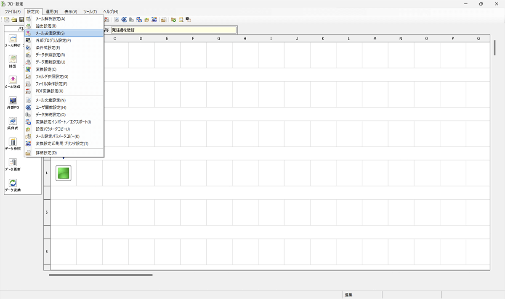505x299 pixels.
Task: Choose 外部プログラム設定(P) menu entry
Action: click(64, 40)
